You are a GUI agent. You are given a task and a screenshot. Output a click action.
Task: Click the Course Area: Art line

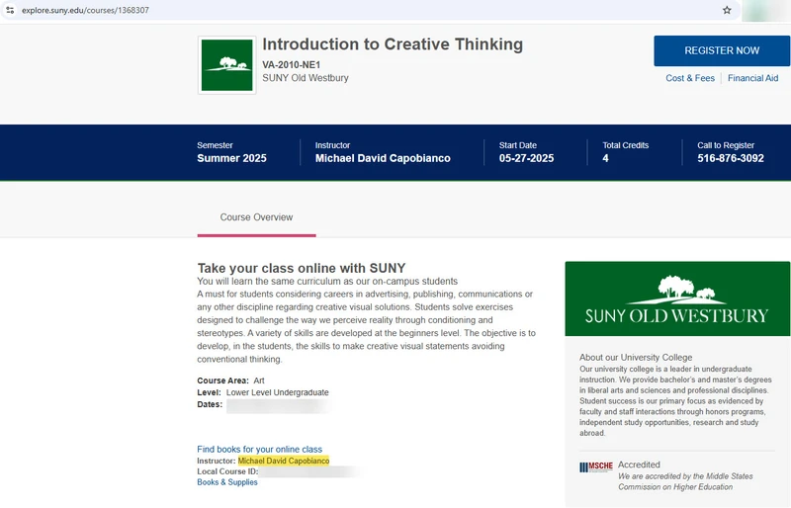[230, 381]
